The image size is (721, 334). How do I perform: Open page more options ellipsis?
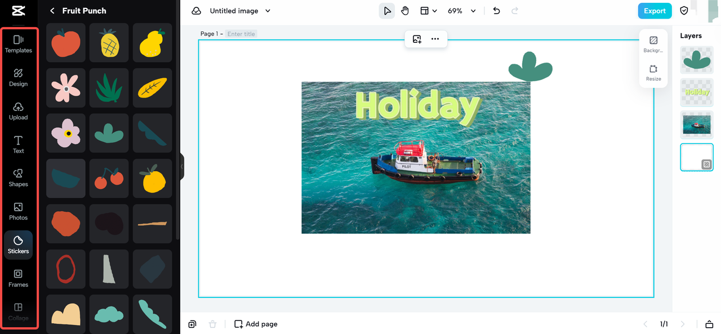tap(435, 39)
